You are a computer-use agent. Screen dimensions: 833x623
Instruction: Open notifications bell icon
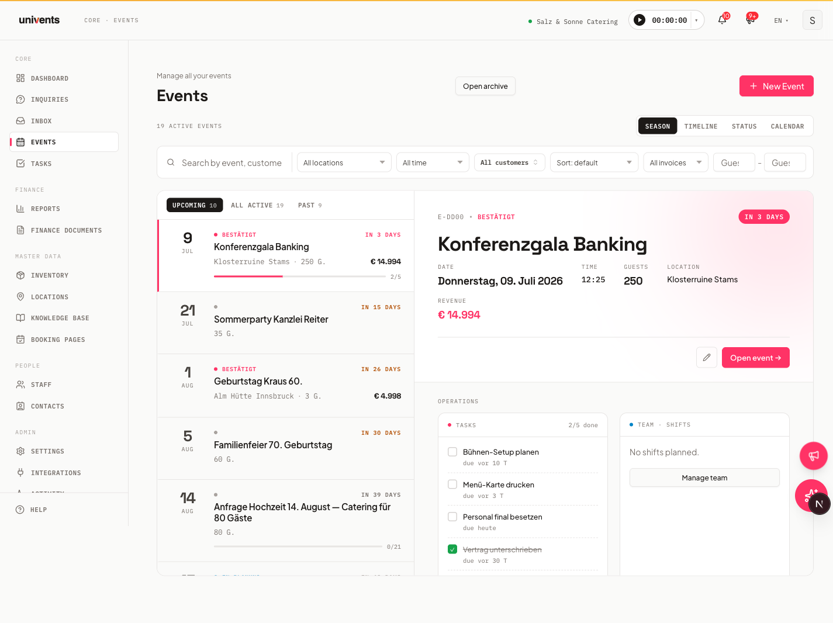[x=722, y=20]
